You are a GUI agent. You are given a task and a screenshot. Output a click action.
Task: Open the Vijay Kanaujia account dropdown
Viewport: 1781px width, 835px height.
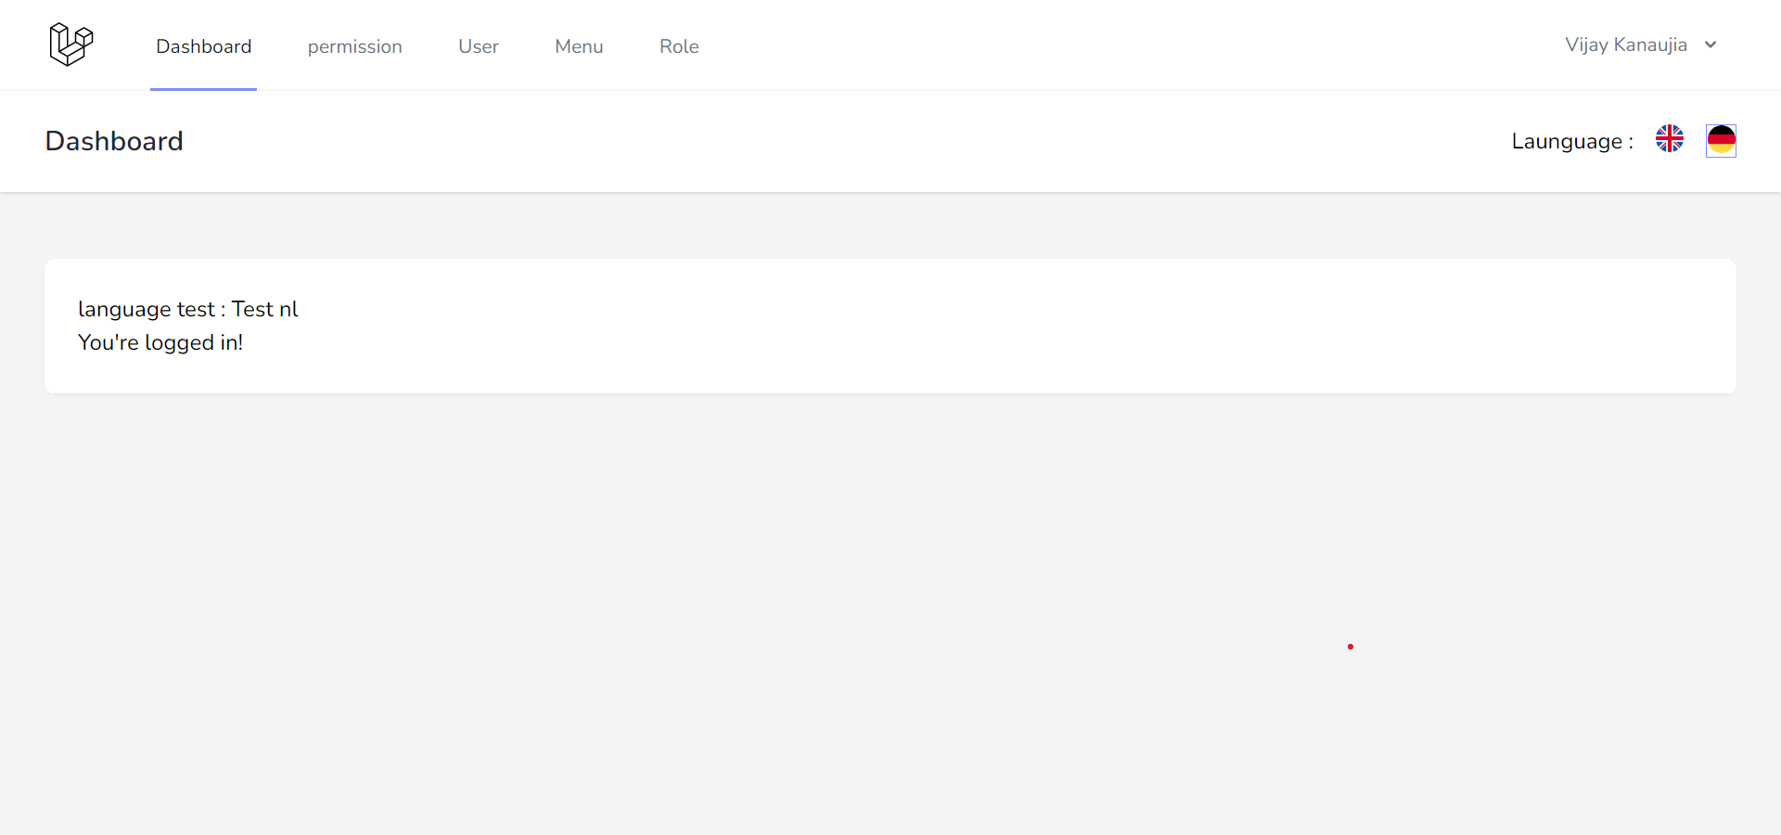tap(1625, 45)
